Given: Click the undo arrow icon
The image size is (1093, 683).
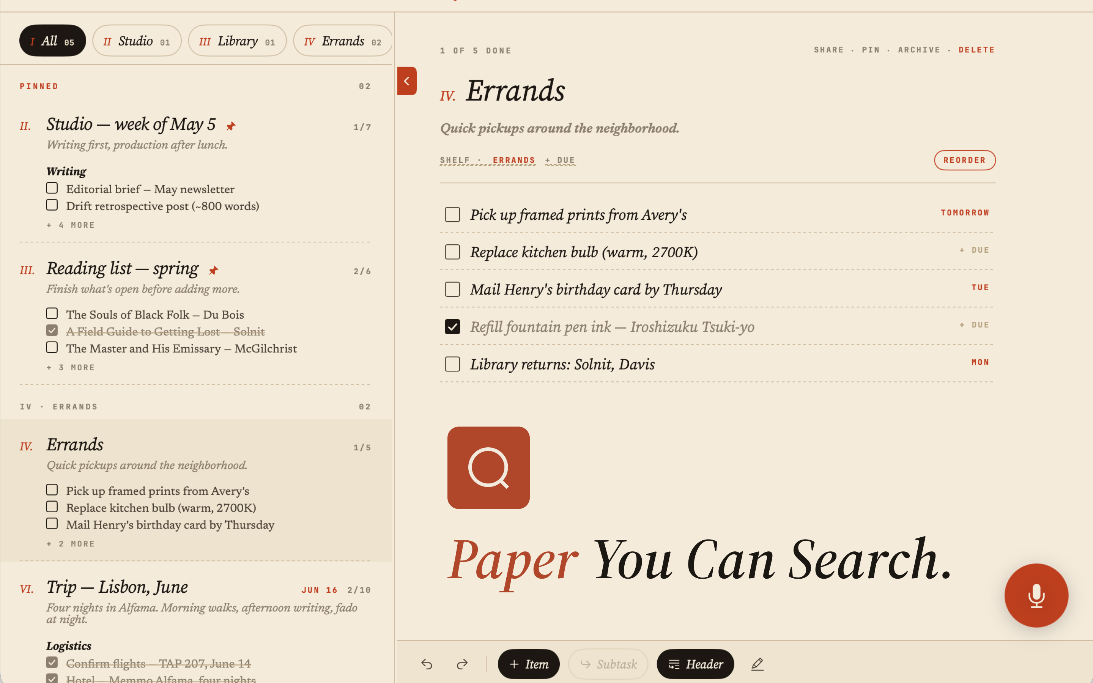Looking at the screenshot, I should point(427,664).
